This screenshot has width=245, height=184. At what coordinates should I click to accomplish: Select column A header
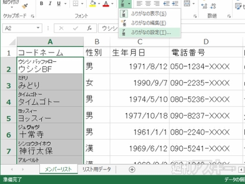tap(50, 41)
